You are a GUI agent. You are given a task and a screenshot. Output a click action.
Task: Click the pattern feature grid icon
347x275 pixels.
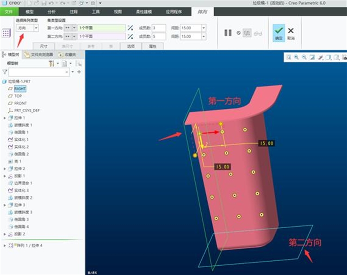[6, 33]
